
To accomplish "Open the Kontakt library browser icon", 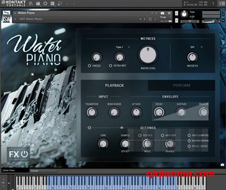I will click(x=31, y=3).
